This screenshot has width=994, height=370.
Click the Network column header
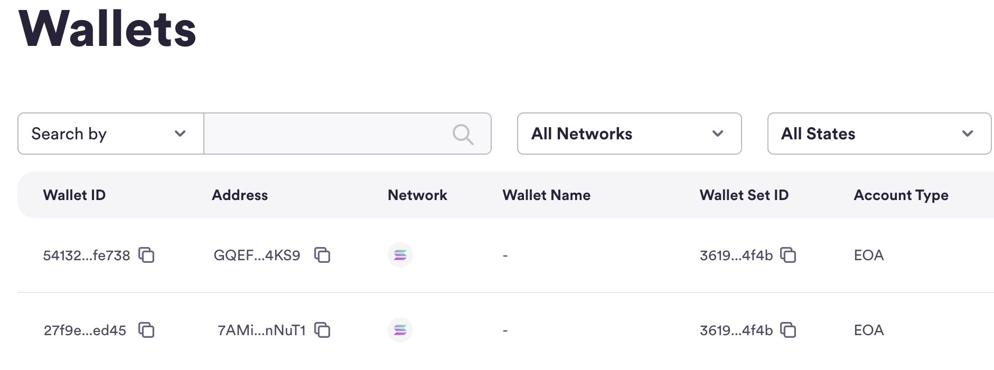pos(417,195)
